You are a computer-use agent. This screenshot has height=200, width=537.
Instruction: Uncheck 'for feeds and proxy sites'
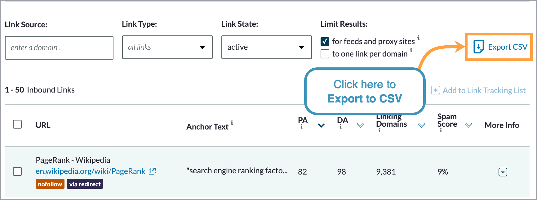click(325, 41)
